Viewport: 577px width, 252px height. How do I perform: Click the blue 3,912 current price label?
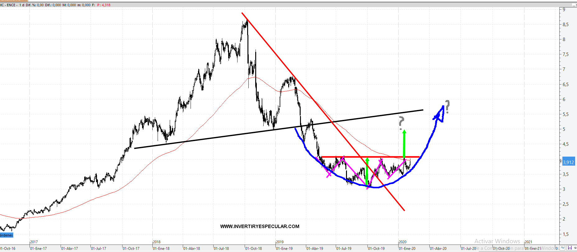(x=568, y=162)
